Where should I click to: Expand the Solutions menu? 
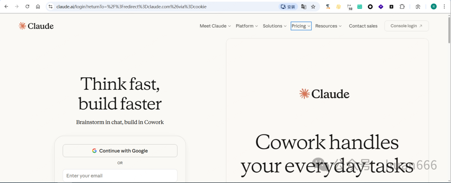(275, 26)
